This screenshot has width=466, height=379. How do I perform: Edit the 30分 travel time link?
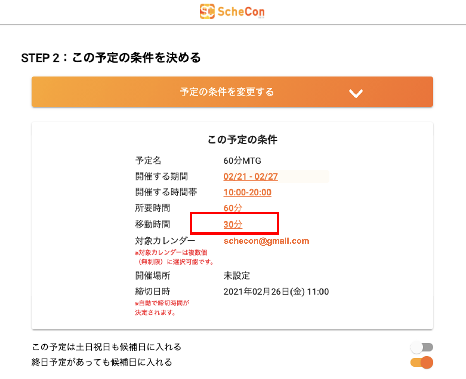233,225
